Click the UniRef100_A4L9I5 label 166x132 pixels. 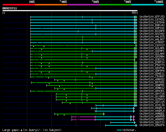pyautogui.click(x=152, y=37)
